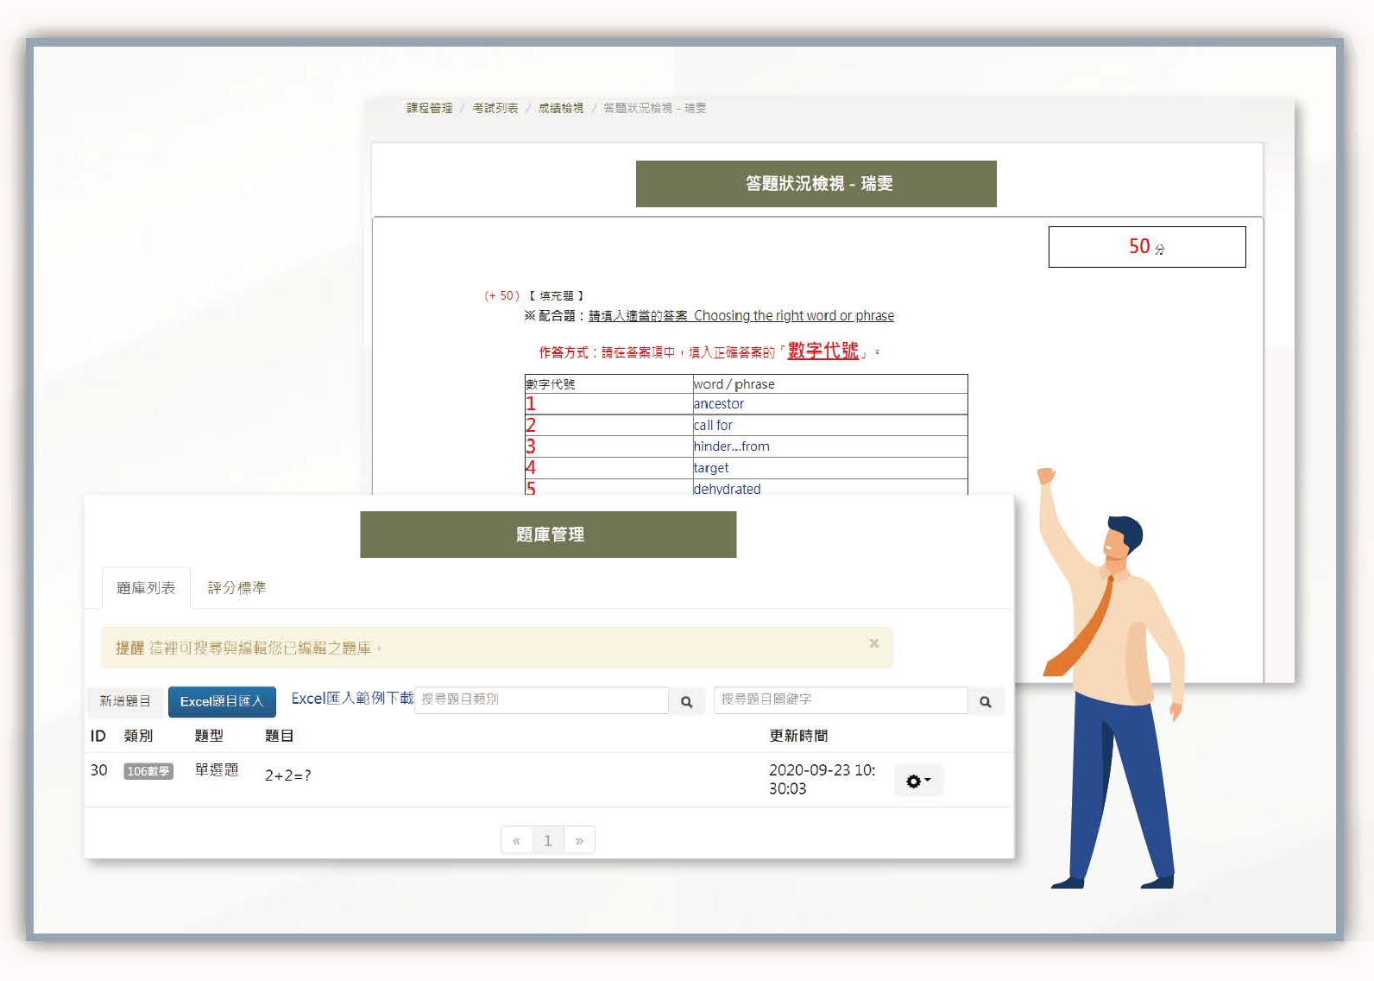Switch to the 評分標準 tab

pyautogui.click(x=236, y=588)
